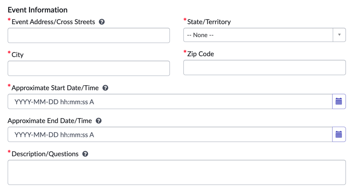Show help for Approximate End Date/Time
This screenshot has height=192, width=353.
99,121
